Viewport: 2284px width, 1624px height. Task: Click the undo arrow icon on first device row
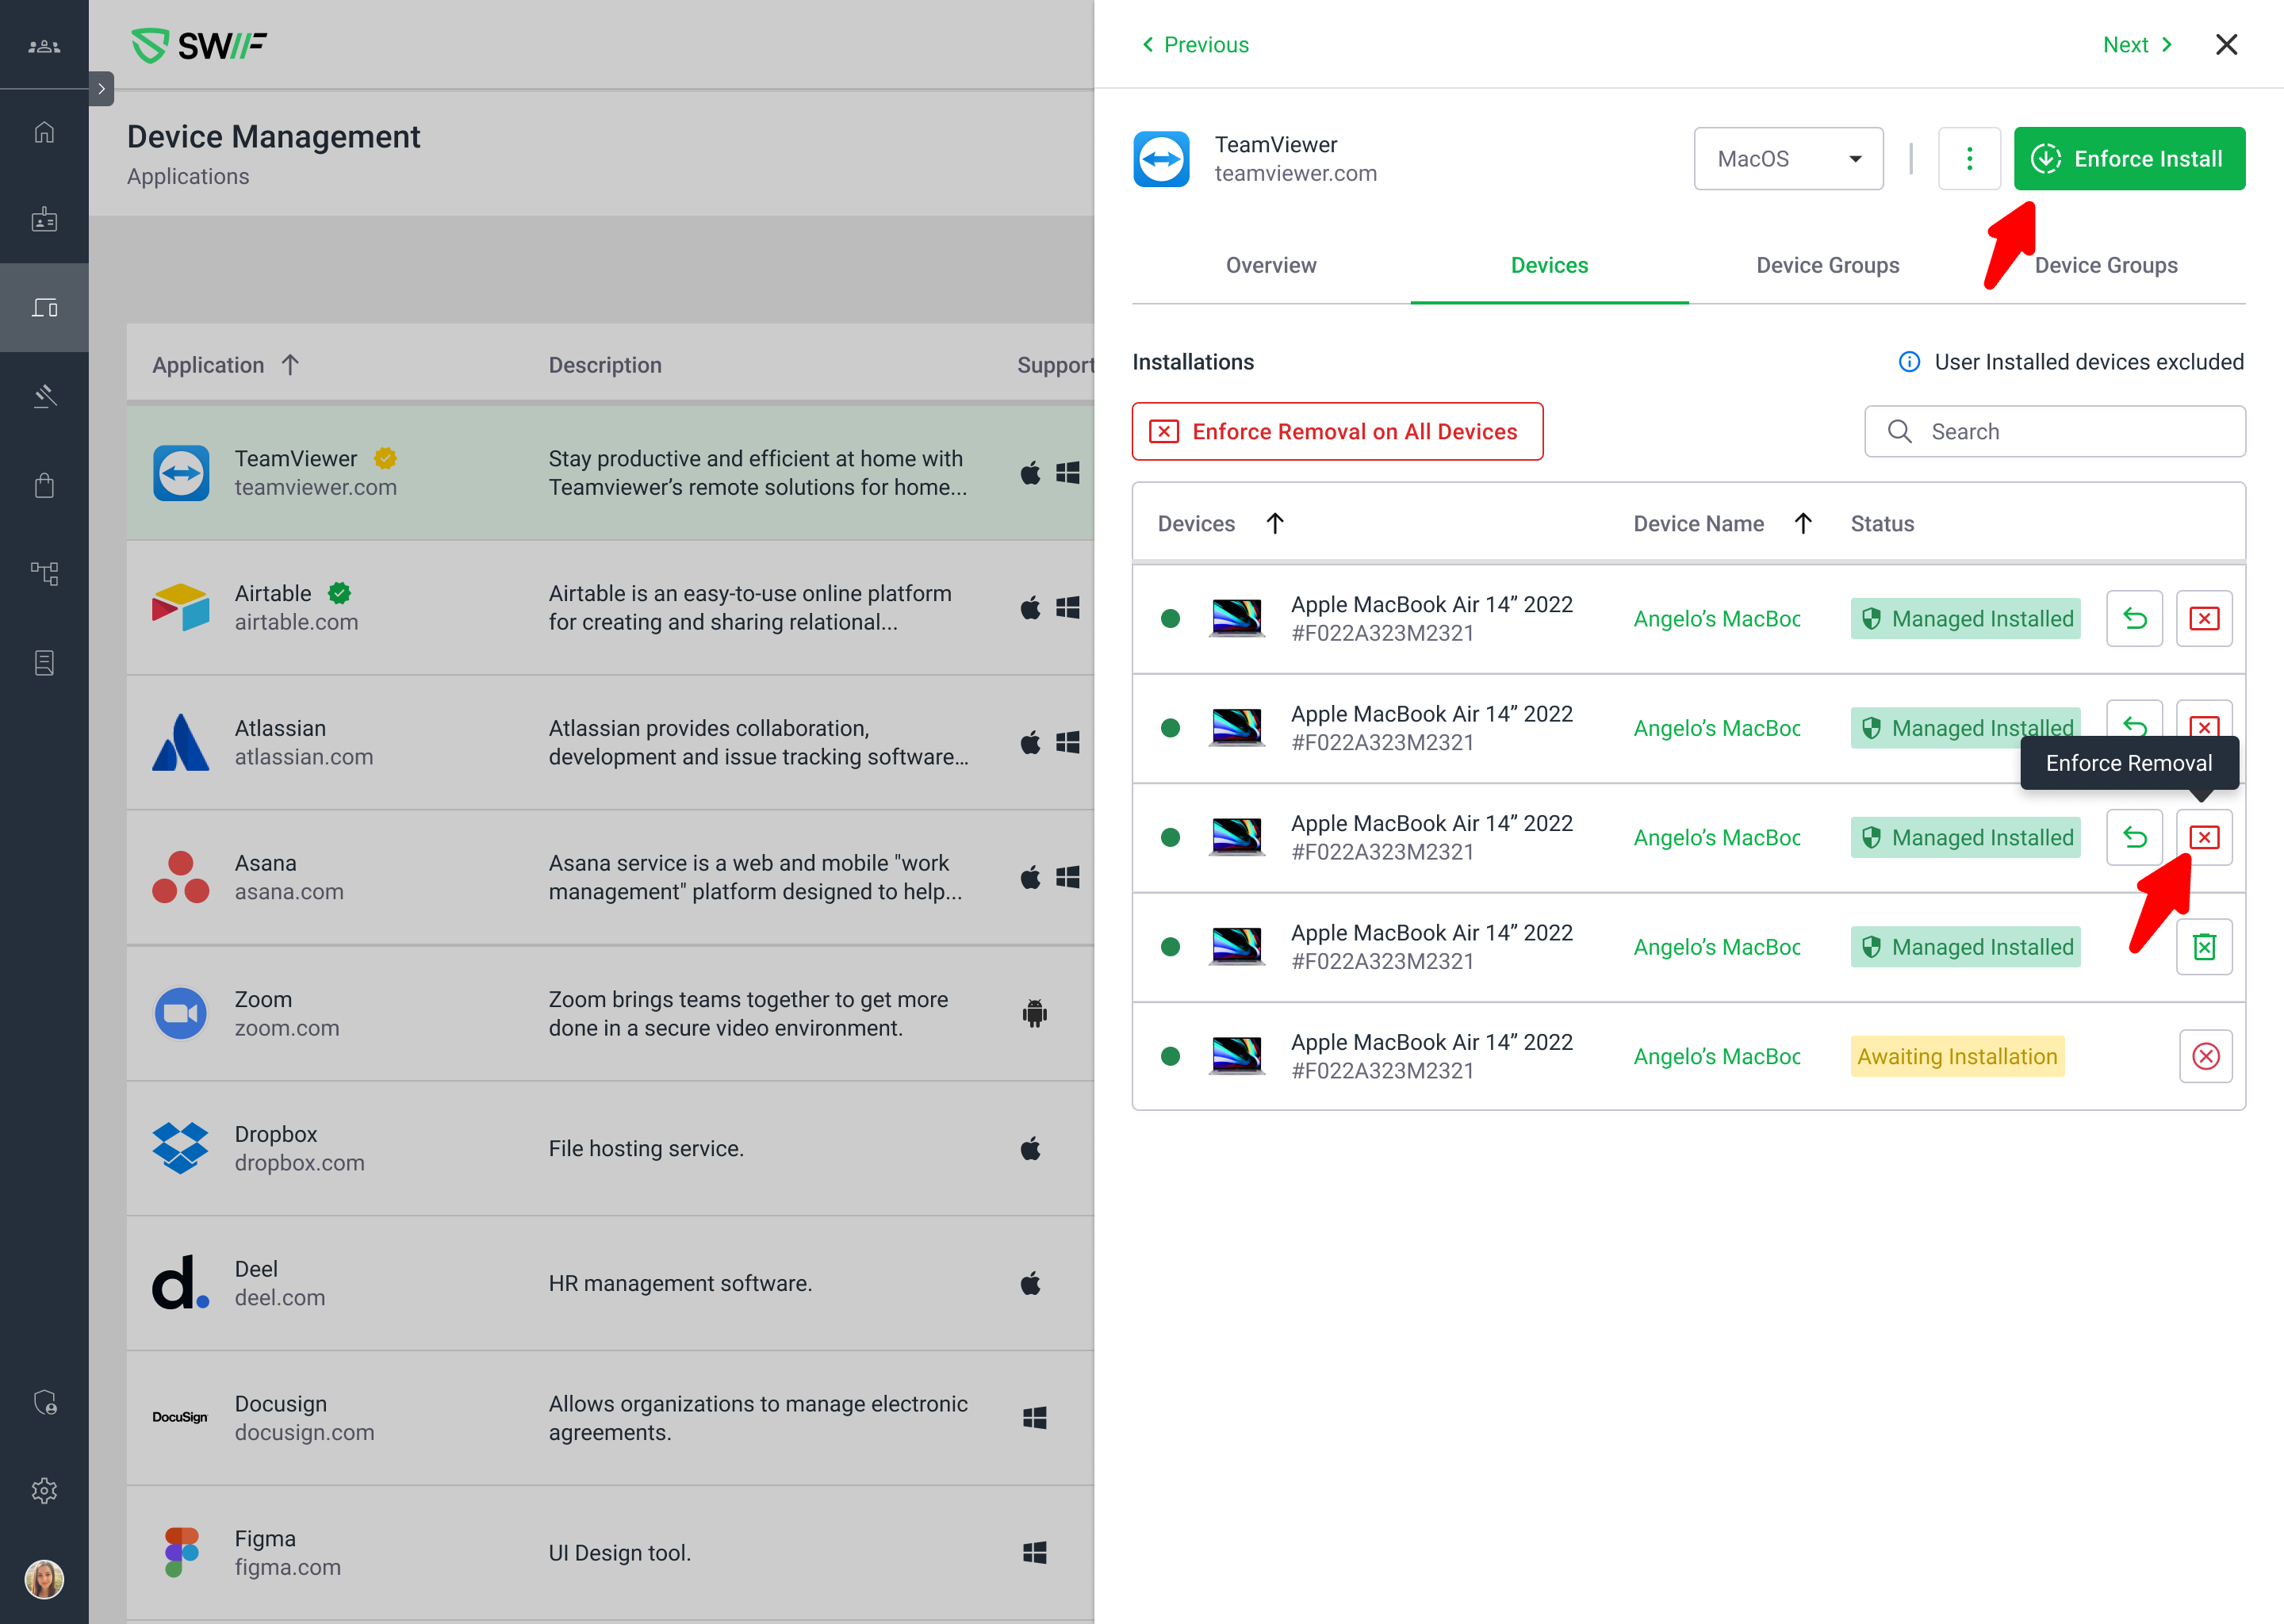point(2134,618)
